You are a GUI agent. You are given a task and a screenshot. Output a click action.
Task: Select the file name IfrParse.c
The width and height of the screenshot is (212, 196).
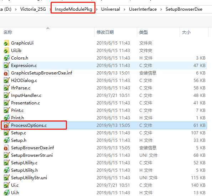click(21, 88)
